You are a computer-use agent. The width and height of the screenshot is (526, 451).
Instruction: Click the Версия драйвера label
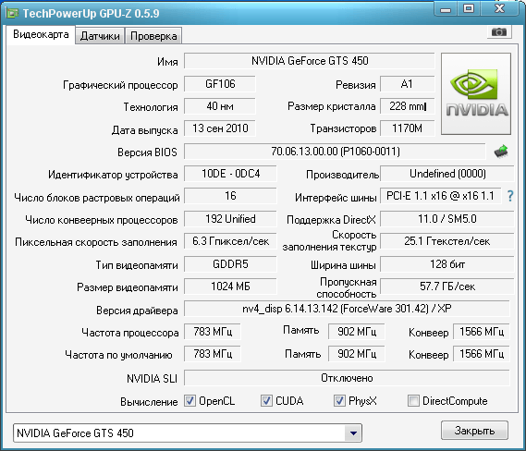click(x=137, y=311)
